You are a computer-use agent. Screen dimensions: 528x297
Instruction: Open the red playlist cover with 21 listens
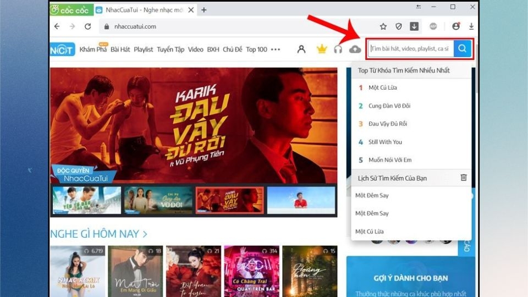[194, 271]
